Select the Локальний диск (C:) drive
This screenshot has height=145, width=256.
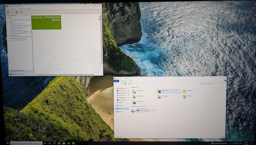(x=144, y=110)
